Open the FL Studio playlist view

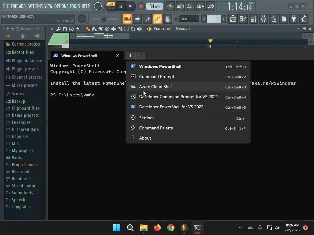point(233,19)
